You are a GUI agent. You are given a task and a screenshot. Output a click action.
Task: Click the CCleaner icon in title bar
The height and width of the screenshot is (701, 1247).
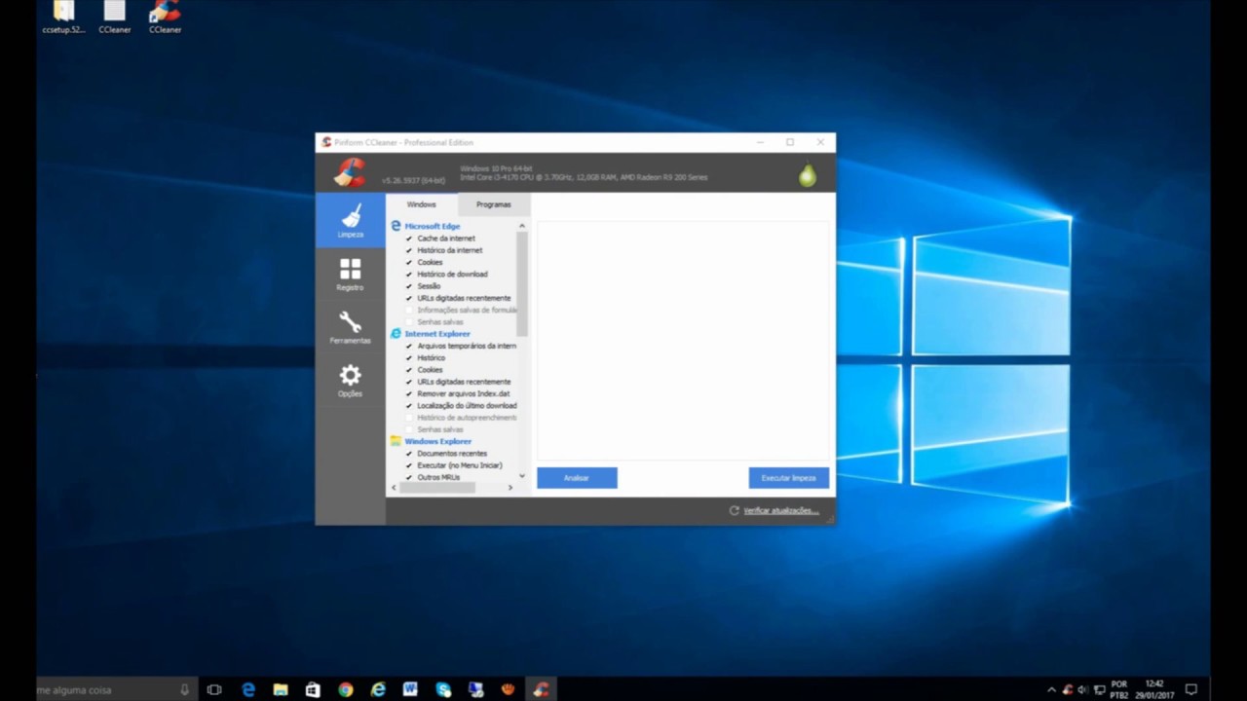tap(326, 142)
